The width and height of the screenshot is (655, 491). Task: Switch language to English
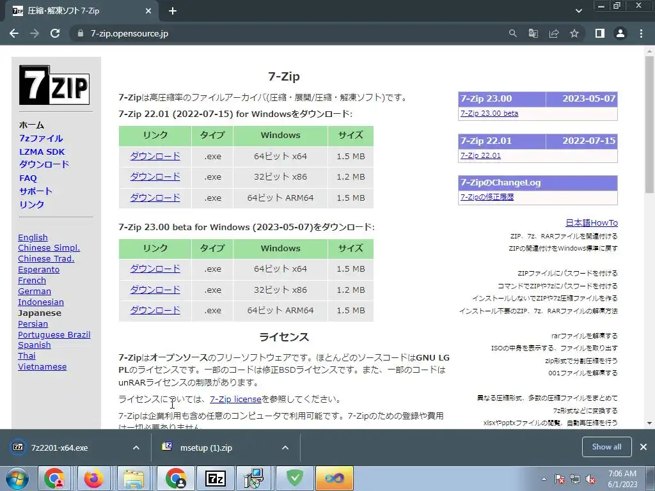coord(33,237)
